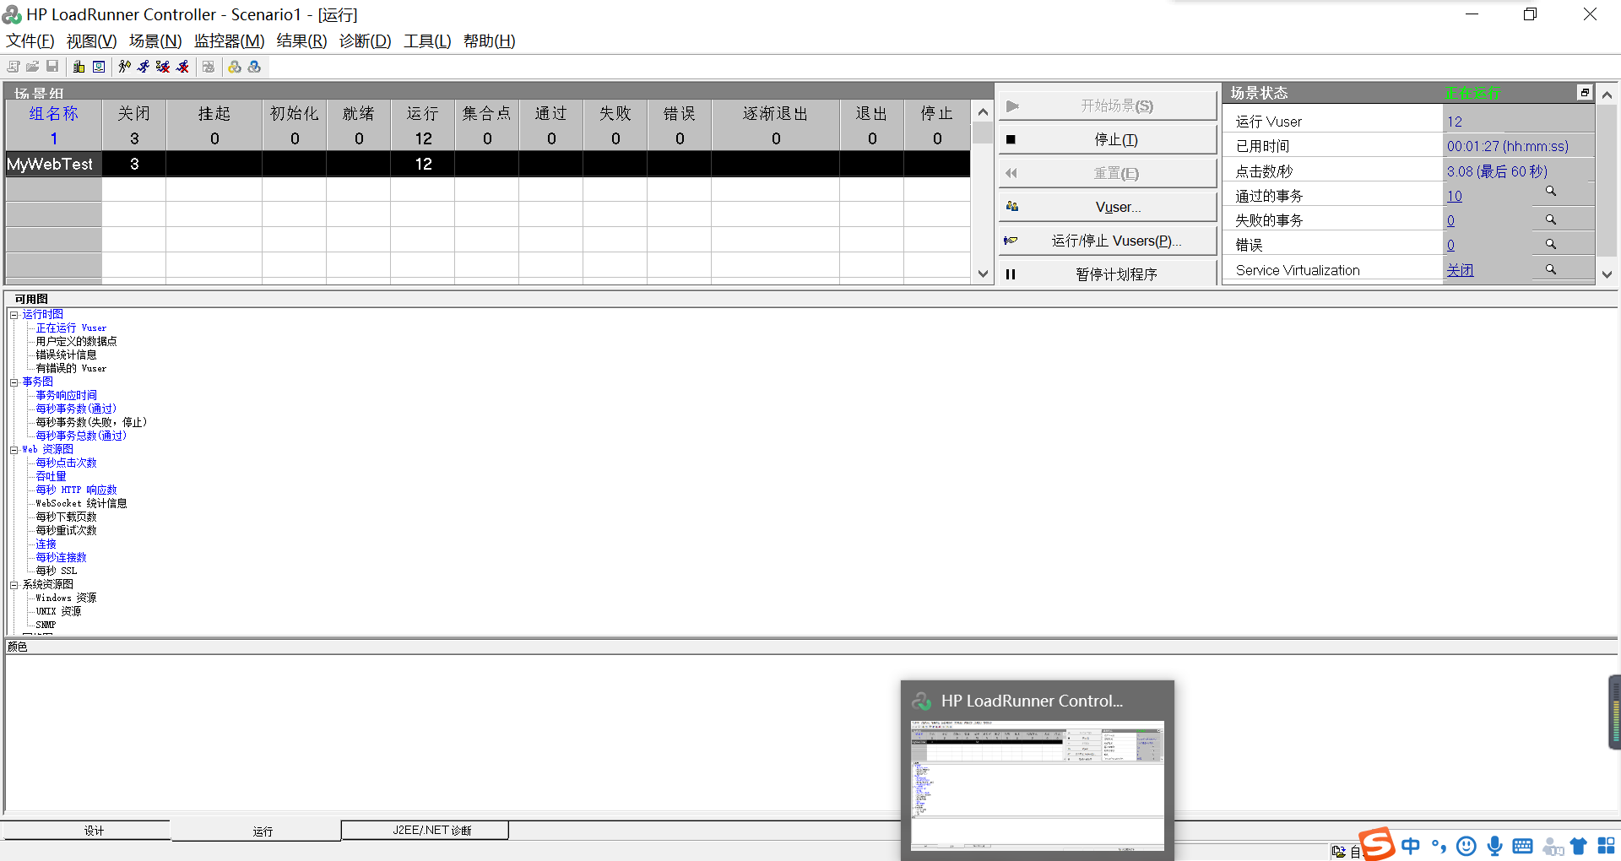Open the Sogou emoji smiley icon
This screenshot has width=1621, height=861.
click(x=1466, y=846)
